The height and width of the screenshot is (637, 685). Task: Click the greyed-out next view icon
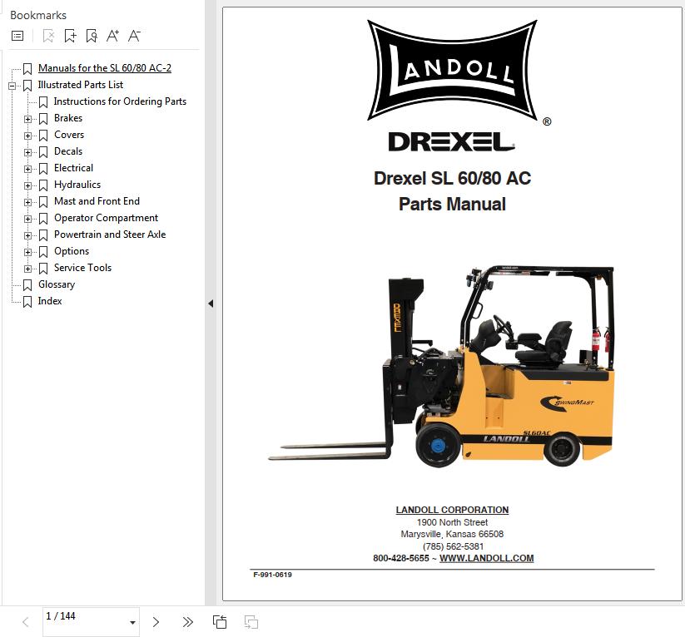251,622
